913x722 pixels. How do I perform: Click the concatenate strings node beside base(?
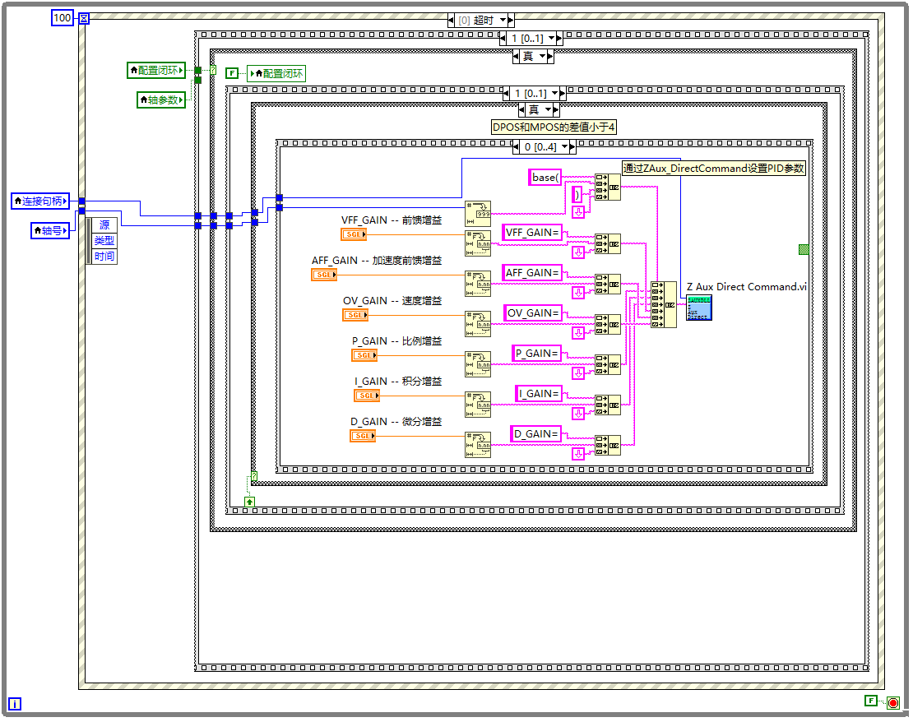pyautogui.click(x=608, y=187)
